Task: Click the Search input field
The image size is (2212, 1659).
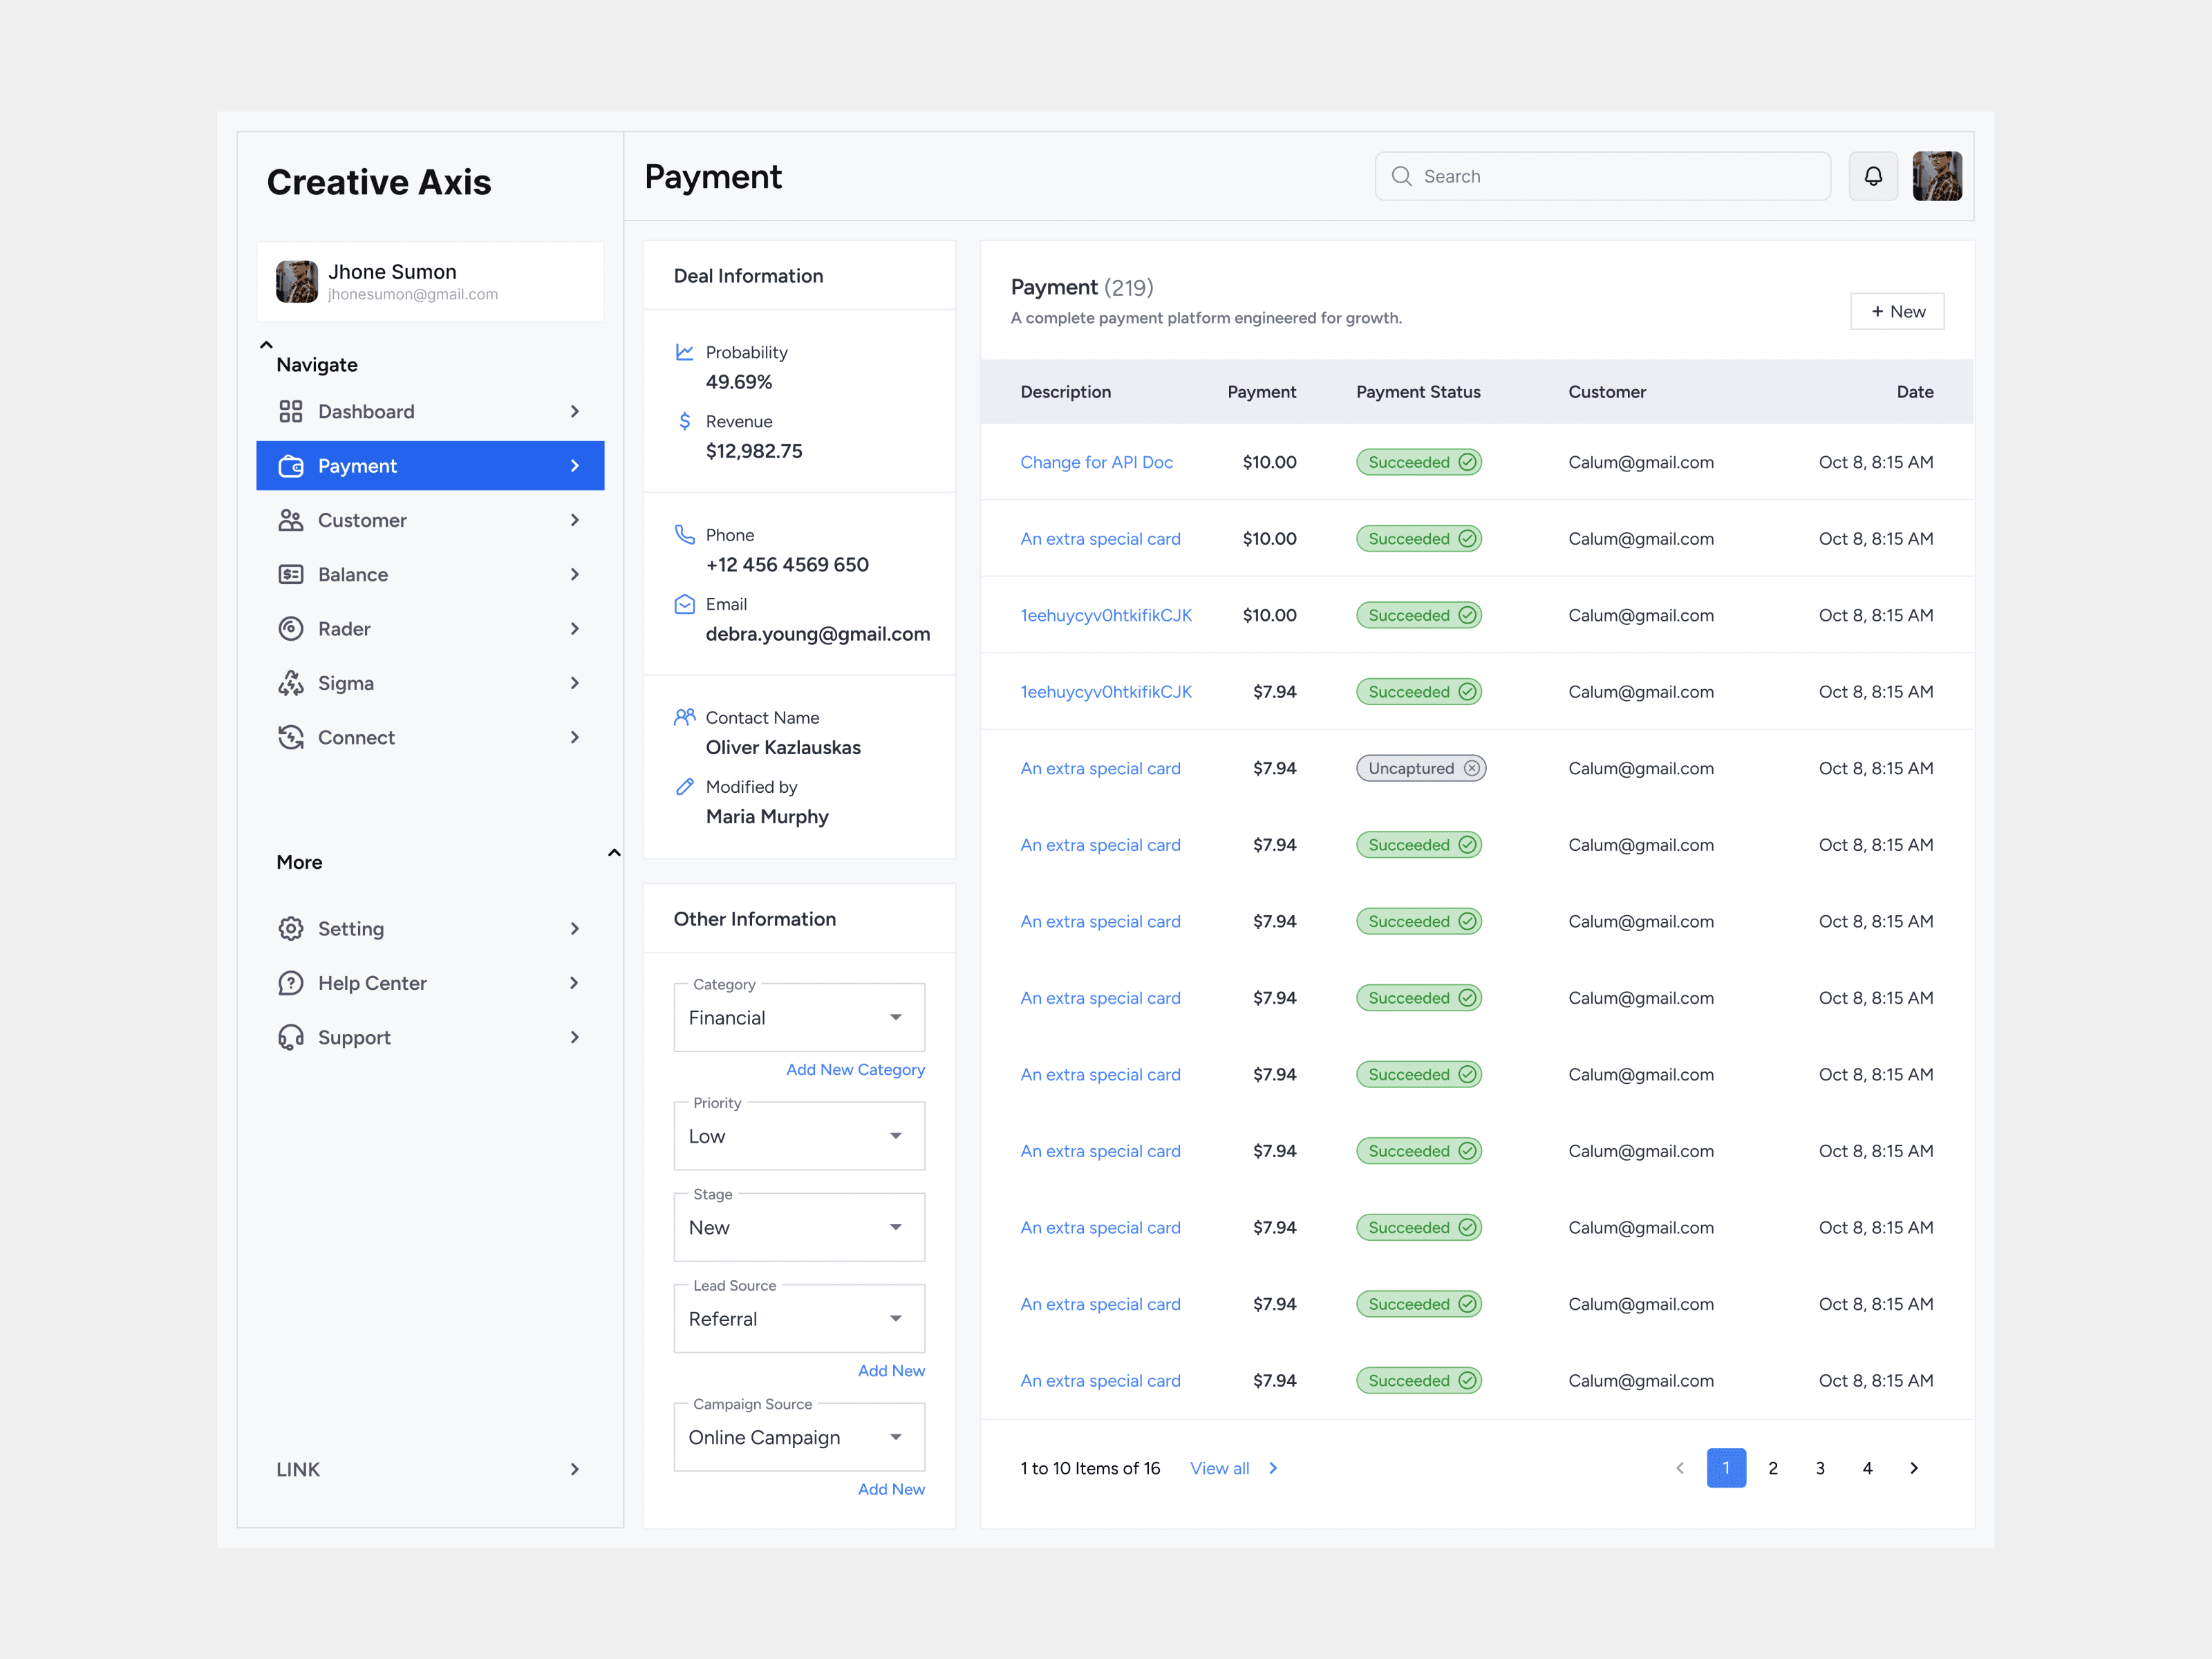Action: 1620,176
